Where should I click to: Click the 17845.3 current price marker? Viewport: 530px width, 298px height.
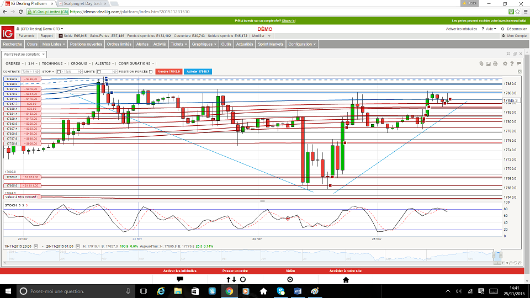click(511, 100)
